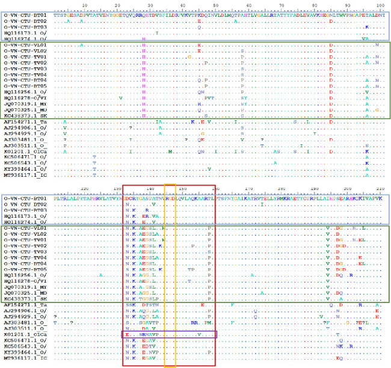Screen dimensions: 391x368
Task: Select sequence label O-VN-CTU-BT01 in the 1–100 block
Action: pos(25,15)
